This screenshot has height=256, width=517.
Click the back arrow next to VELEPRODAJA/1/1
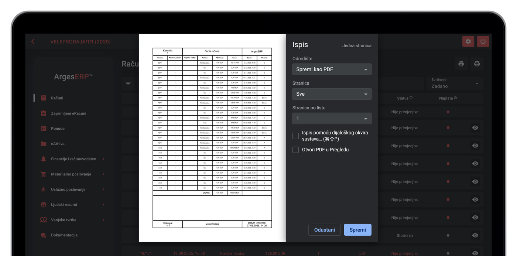33,41
